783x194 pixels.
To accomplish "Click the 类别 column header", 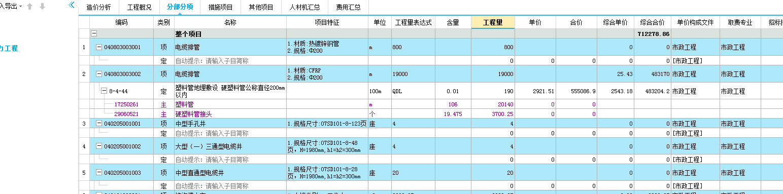I will [163, 22].
